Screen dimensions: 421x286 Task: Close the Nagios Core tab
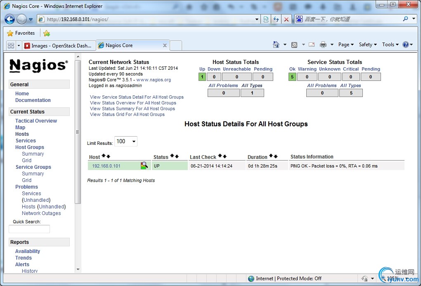tap(165, 45)
